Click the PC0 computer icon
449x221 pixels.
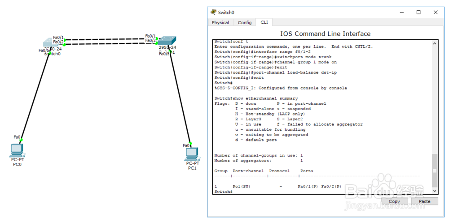[x=17, y=151]
